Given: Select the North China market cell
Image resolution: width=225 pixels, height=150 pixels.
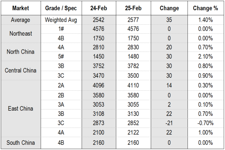Looking at the screenshot, I should click(x=21, y=52).
